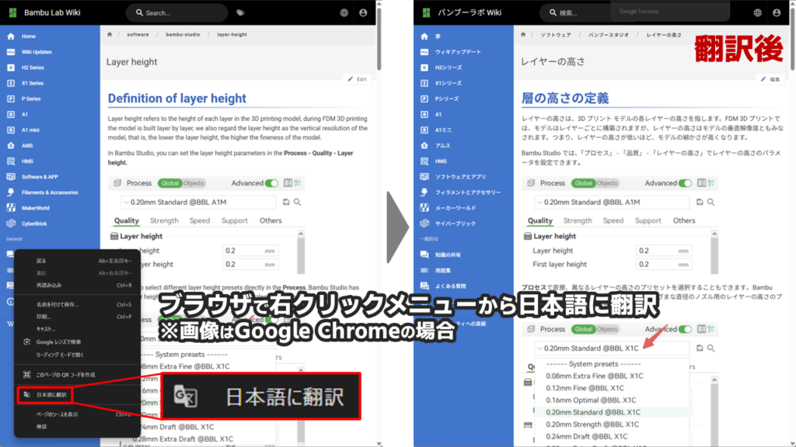The image size is (796, 447).
Task: Open the language globe icon in Bambu Lab Wiki header
Action: tap(344, 13)
